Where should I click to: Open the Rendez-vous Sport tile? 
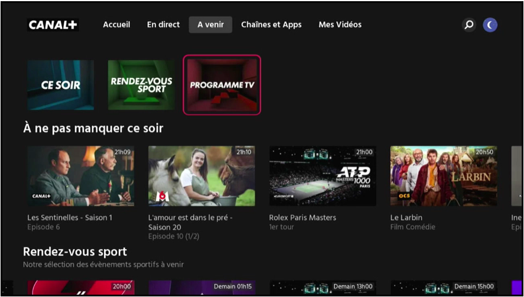coord(141,85)
